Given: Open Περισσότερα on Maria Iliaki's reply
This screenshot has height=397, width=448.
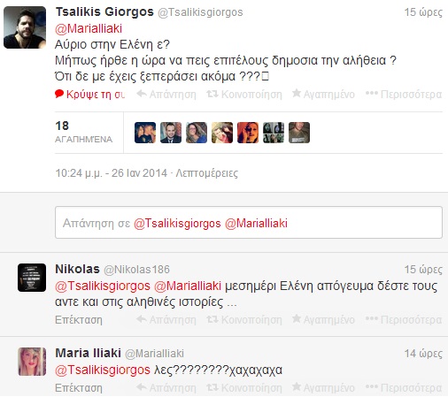Looking at the screenshot, I should pyautogui.click(x=404, y=388).
